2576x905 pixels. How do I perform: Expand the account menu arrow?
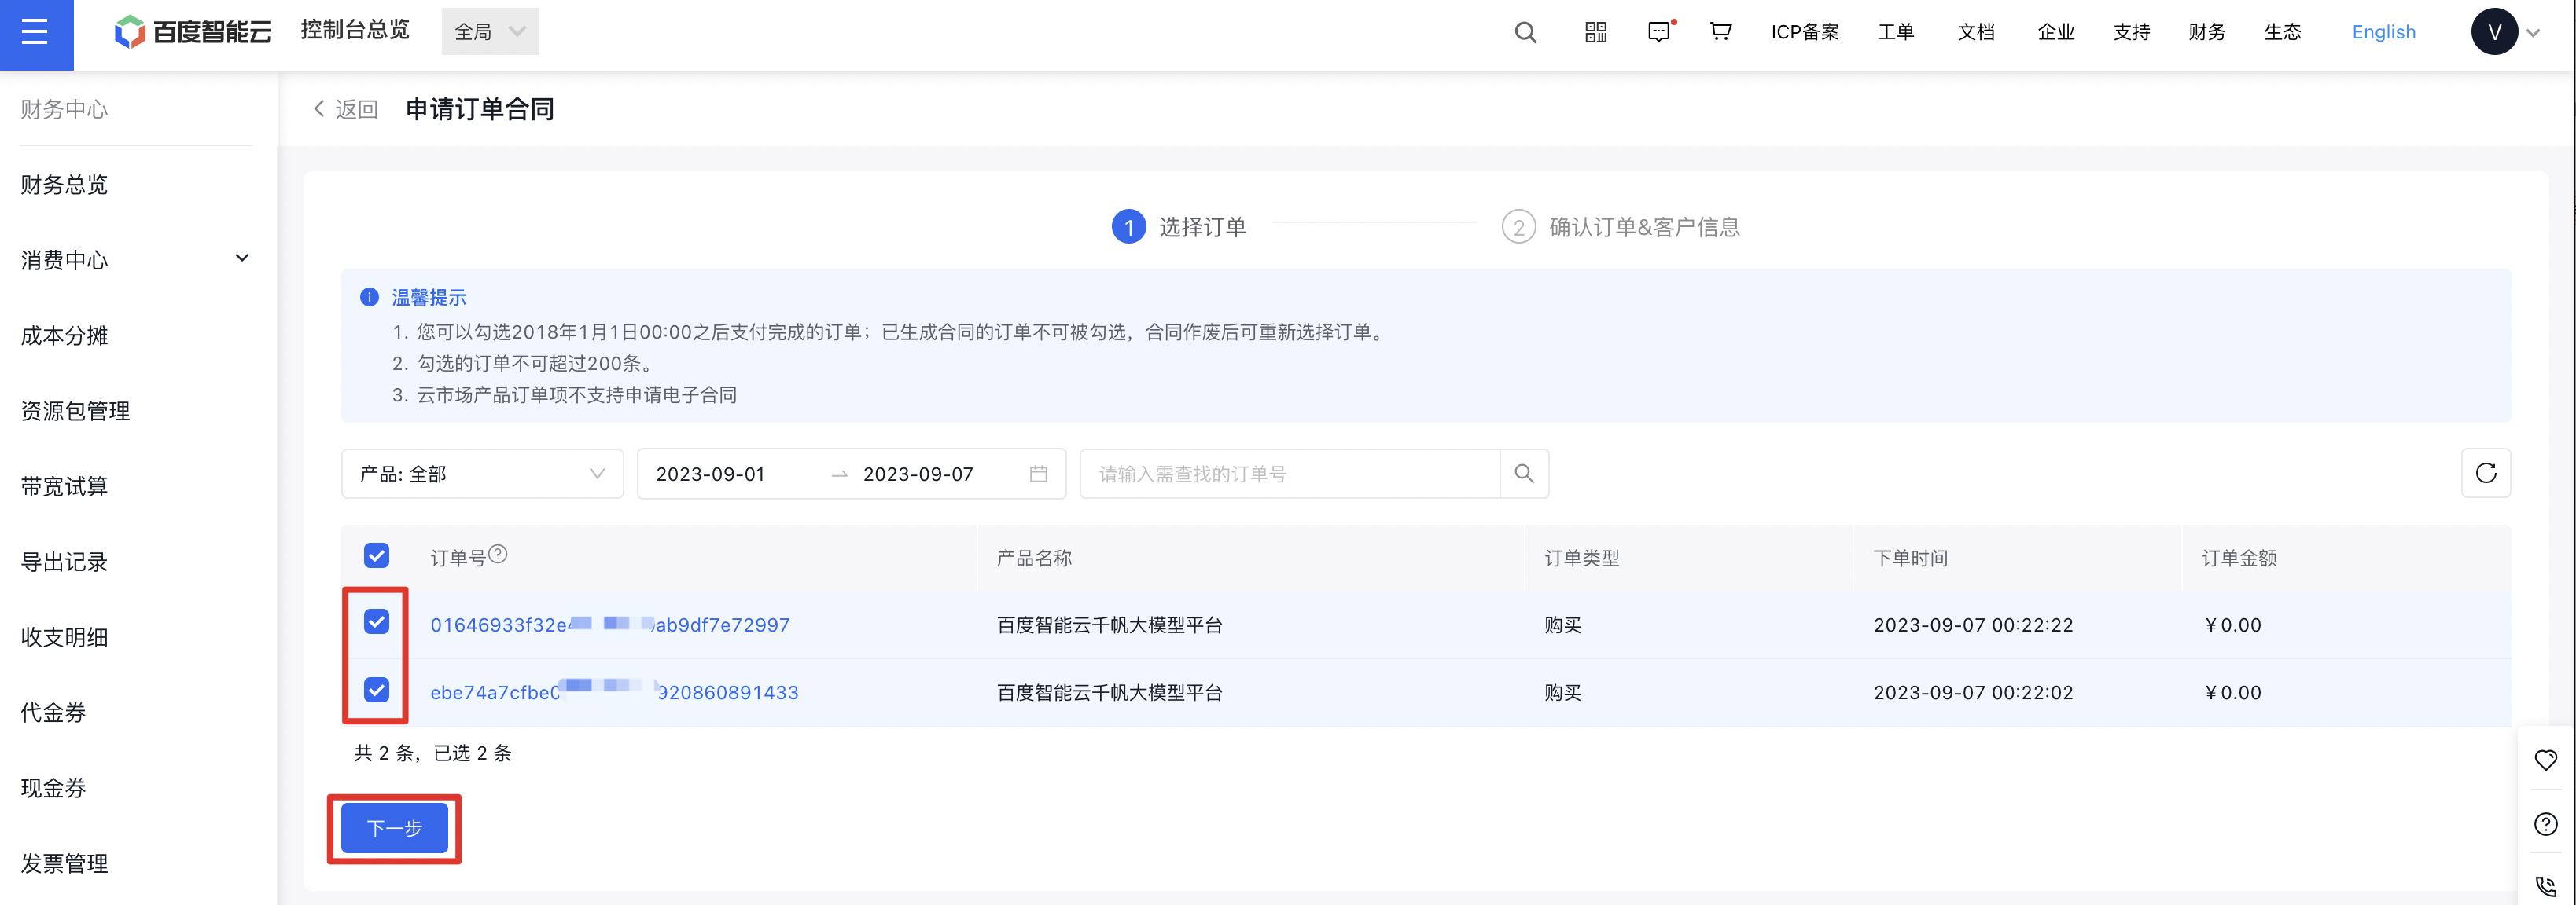pos(2533,33)
